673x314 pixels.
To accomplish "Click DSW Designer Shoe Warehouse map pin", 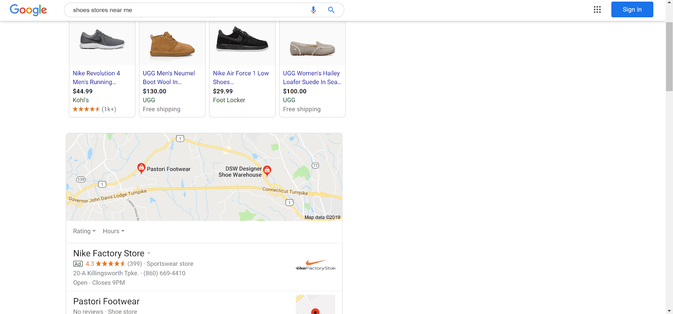I will (267, 170).
